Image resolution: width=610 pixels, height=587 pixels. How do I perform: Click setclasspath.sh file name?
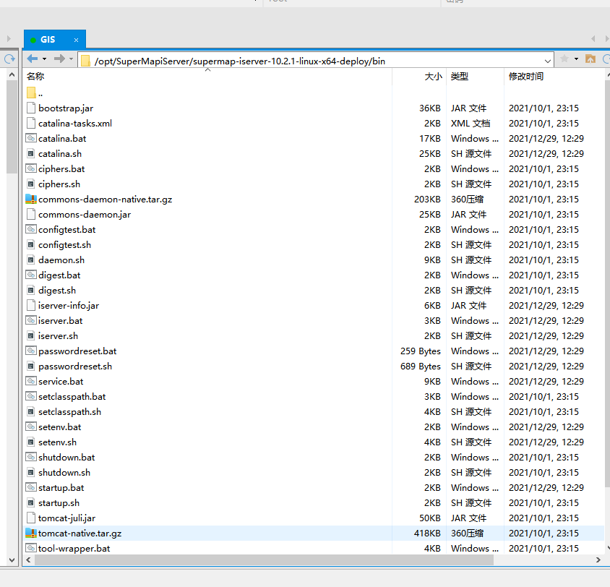(69, 411)
